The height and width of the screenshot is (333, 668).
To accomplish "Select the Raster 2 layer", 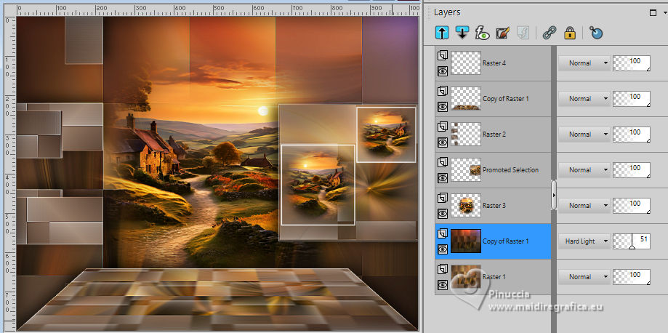I will click(x=494, y=135).
